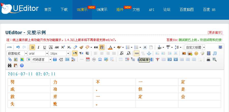This screenshot has width=229, height=112.
Task: Toggle underline formatting
Action: click(44, 47)
